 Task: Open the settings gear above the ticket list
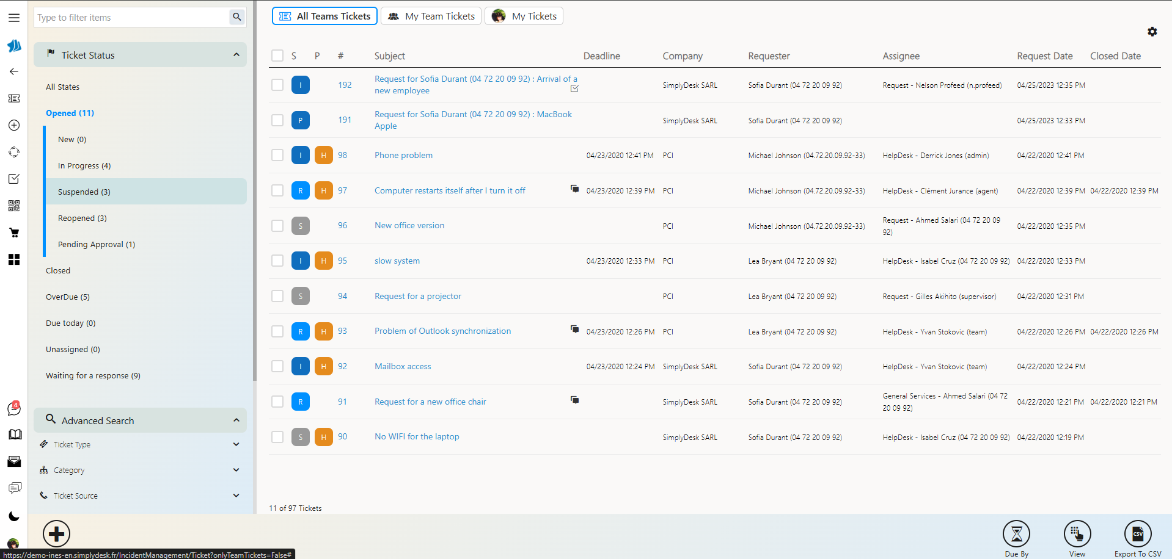tap(1152, 32)
